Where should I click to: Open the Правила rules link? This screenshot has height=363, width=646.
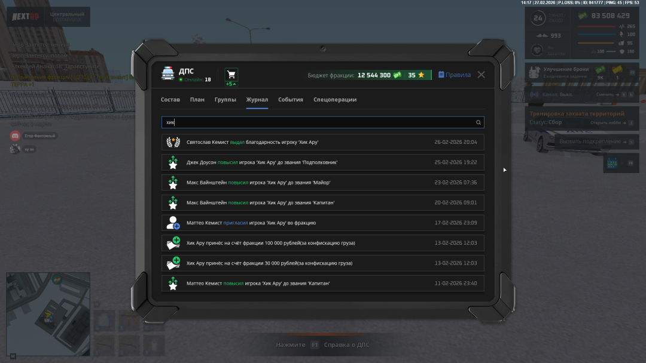455,75
